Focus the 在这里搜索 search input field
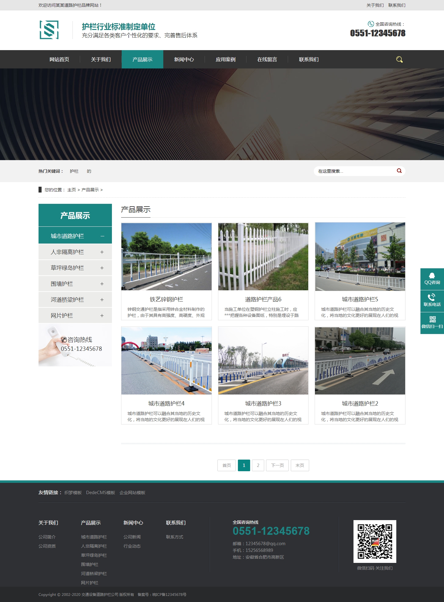Image resolution: width=444 pixels, height=602 pixels. click(355, 171)
